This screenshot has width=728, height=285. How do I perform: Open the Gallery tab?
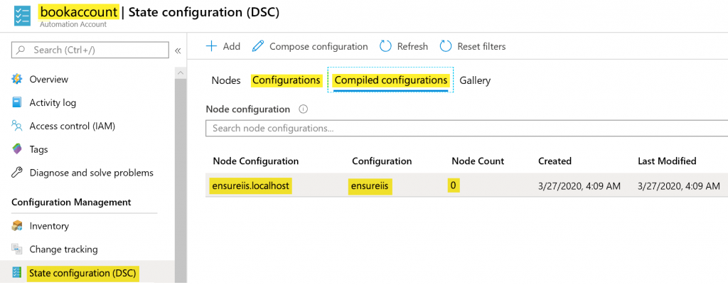(x=475, y=80)
